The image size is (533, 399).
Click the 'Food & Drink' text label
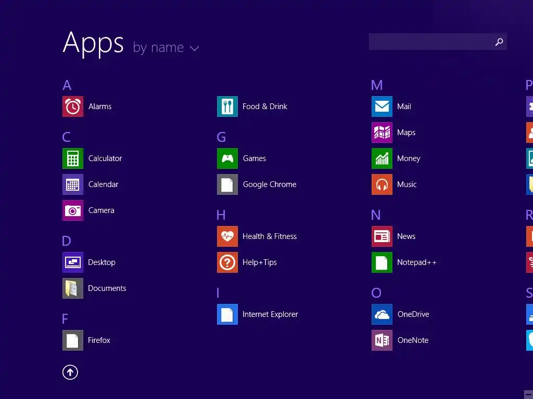[265, 107]
